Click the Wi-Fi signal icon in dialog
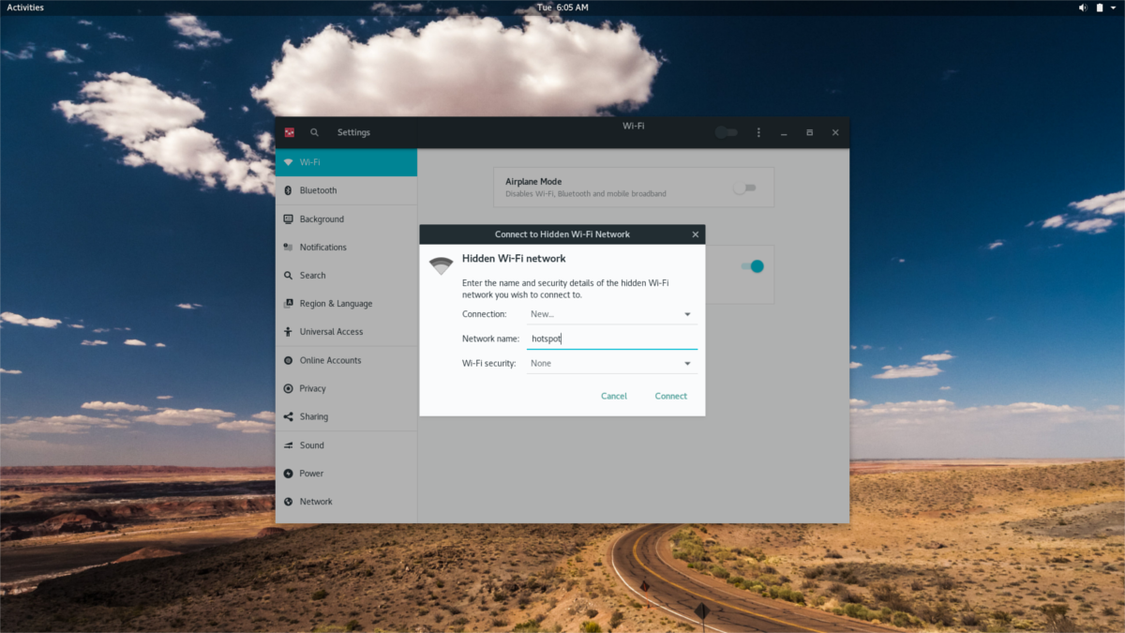The image size is (1125, 633). (x=441, y=265)
